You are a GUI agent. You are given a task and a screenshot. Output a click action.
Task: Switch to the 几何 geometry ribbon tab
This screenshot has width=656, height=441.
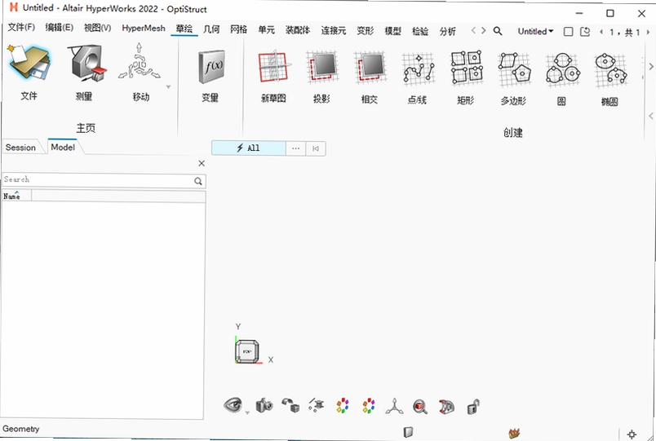[x=211, y=29]
